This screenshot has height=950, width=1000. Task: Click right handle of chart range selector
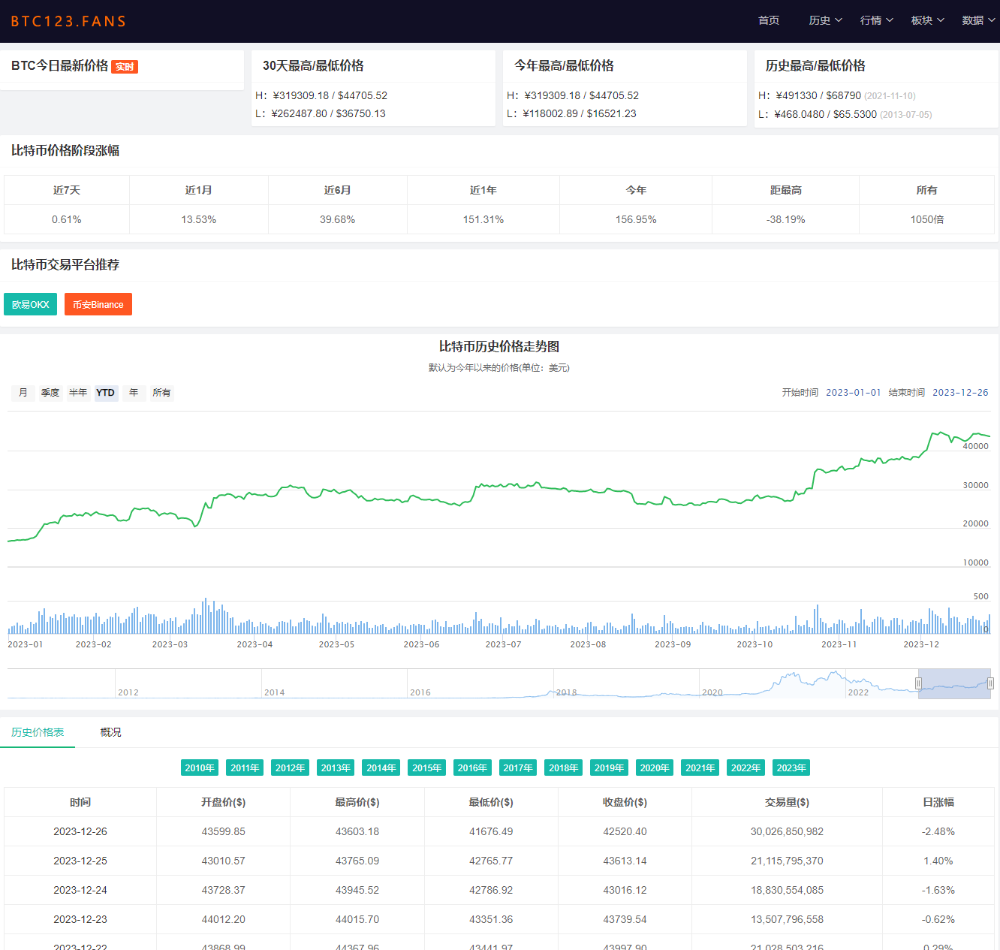pyautogui.click(x=990, y=683)
